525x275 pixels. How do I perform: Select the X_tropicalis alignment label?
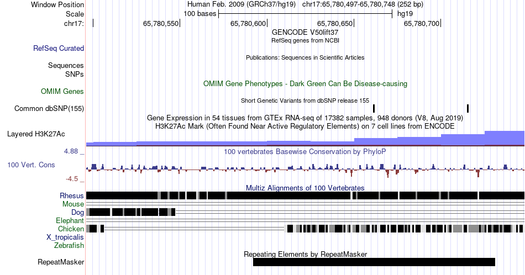pyautogui.click(x=65, y=237)
